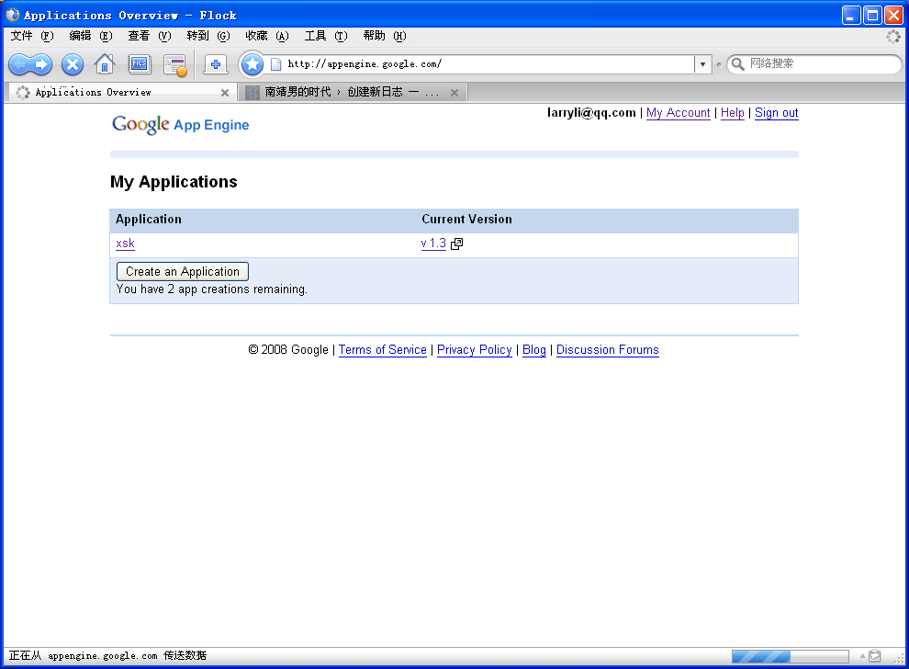Click the My Applications heading

coord(174,182)
